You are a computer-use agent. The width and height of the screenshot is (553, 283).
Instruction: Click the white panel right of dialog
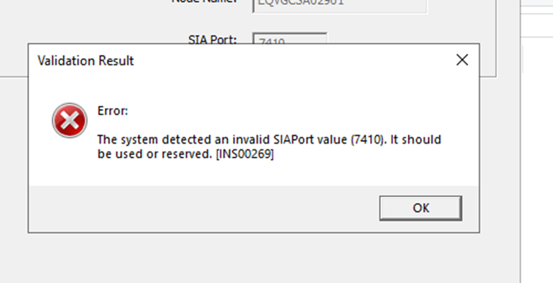[537, 158]
